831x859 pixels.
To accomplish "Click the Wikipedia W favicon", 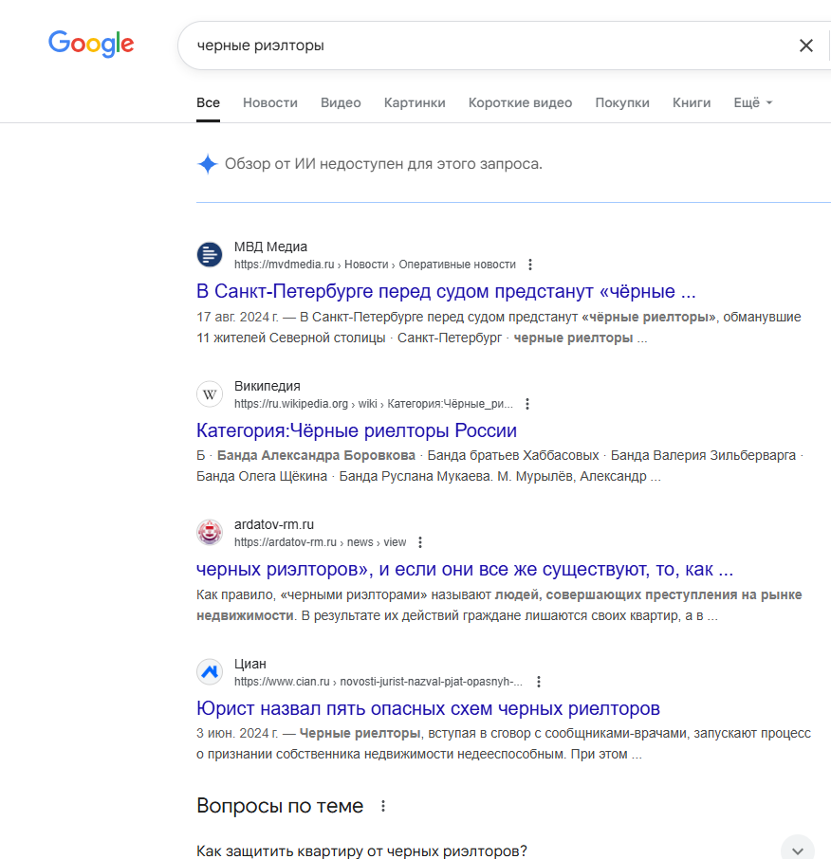I will 210,393.
